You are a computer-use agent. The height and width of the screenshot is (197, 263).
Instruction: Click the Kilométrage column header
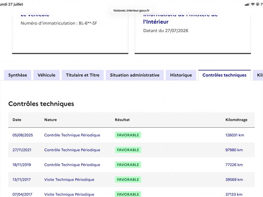[x=236, y=120]
